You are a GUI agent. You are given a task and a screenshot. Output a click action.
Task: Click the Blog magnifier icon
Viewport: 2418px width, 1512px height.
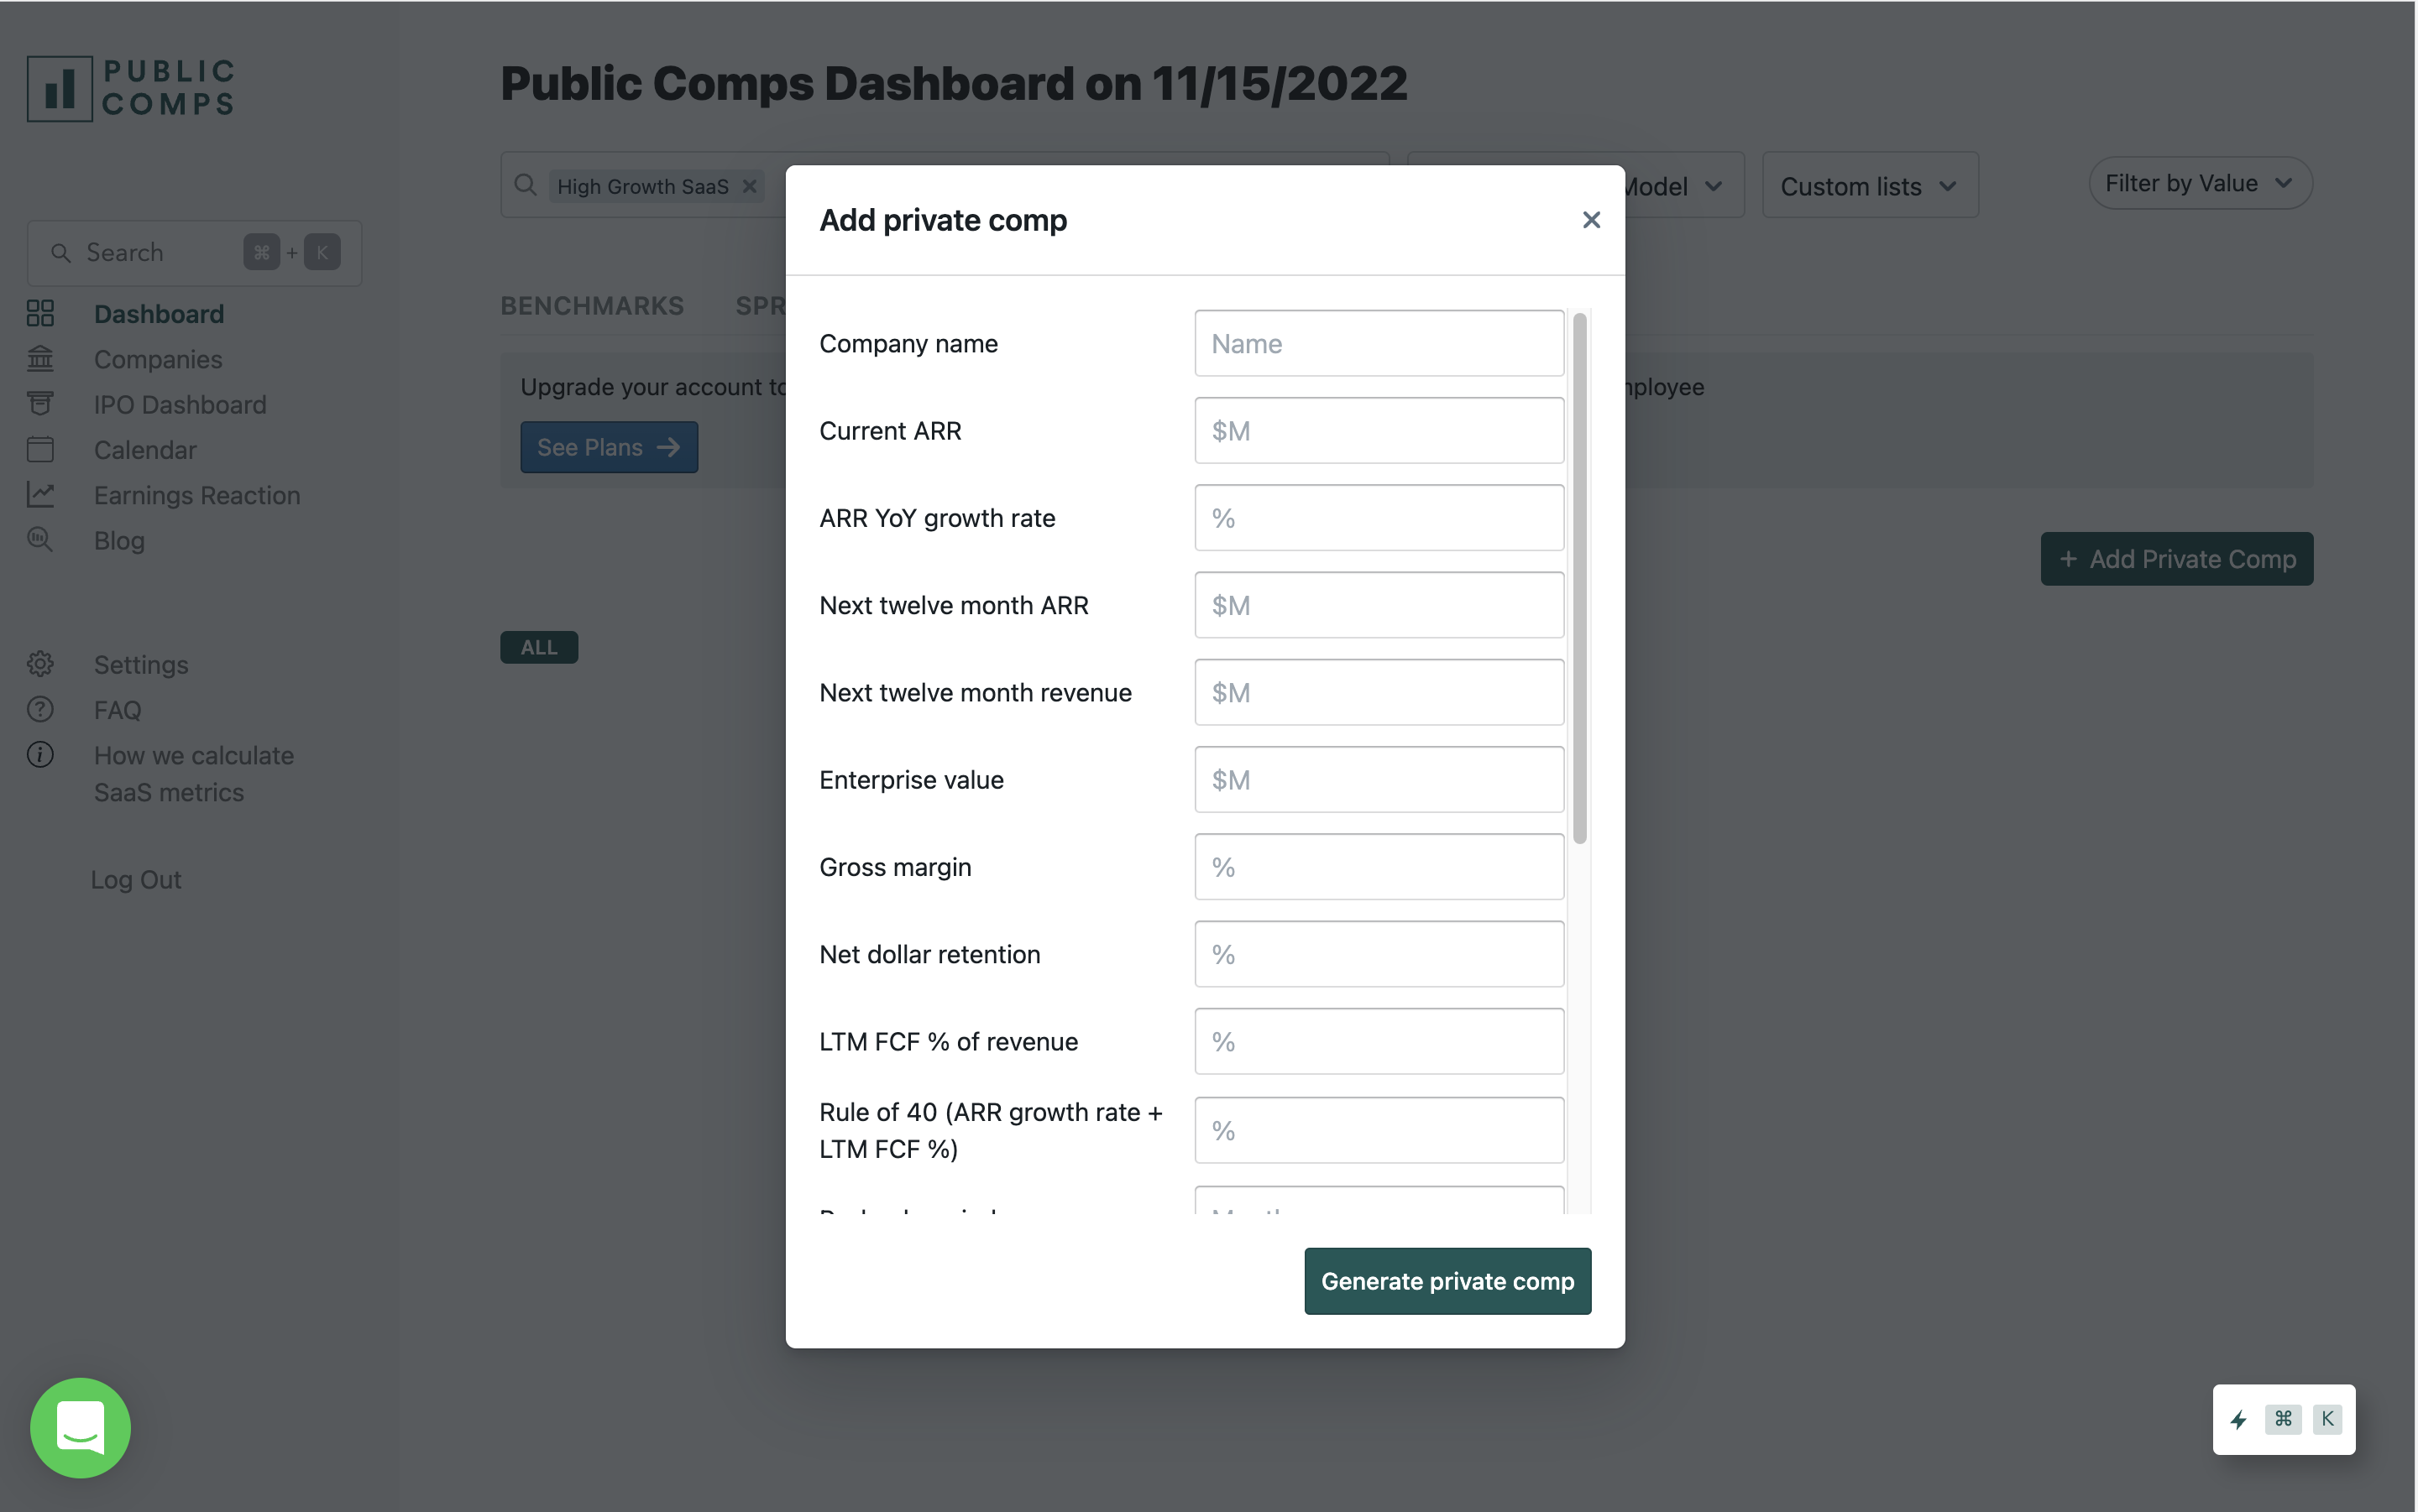[40, 539]
